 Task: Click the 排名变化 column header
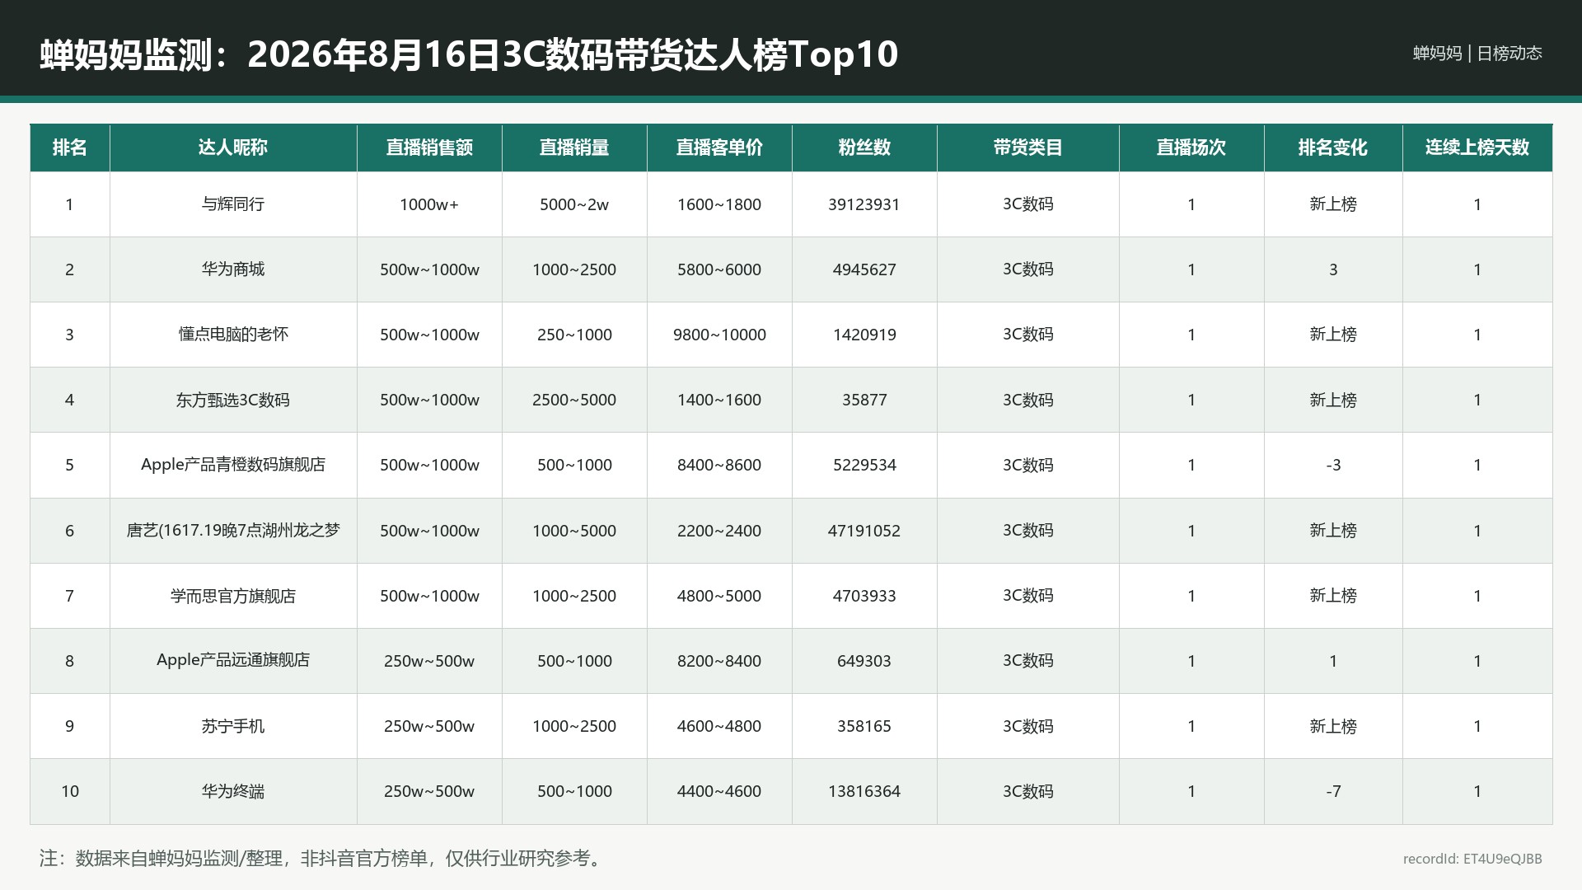[x=1333, y=148]
